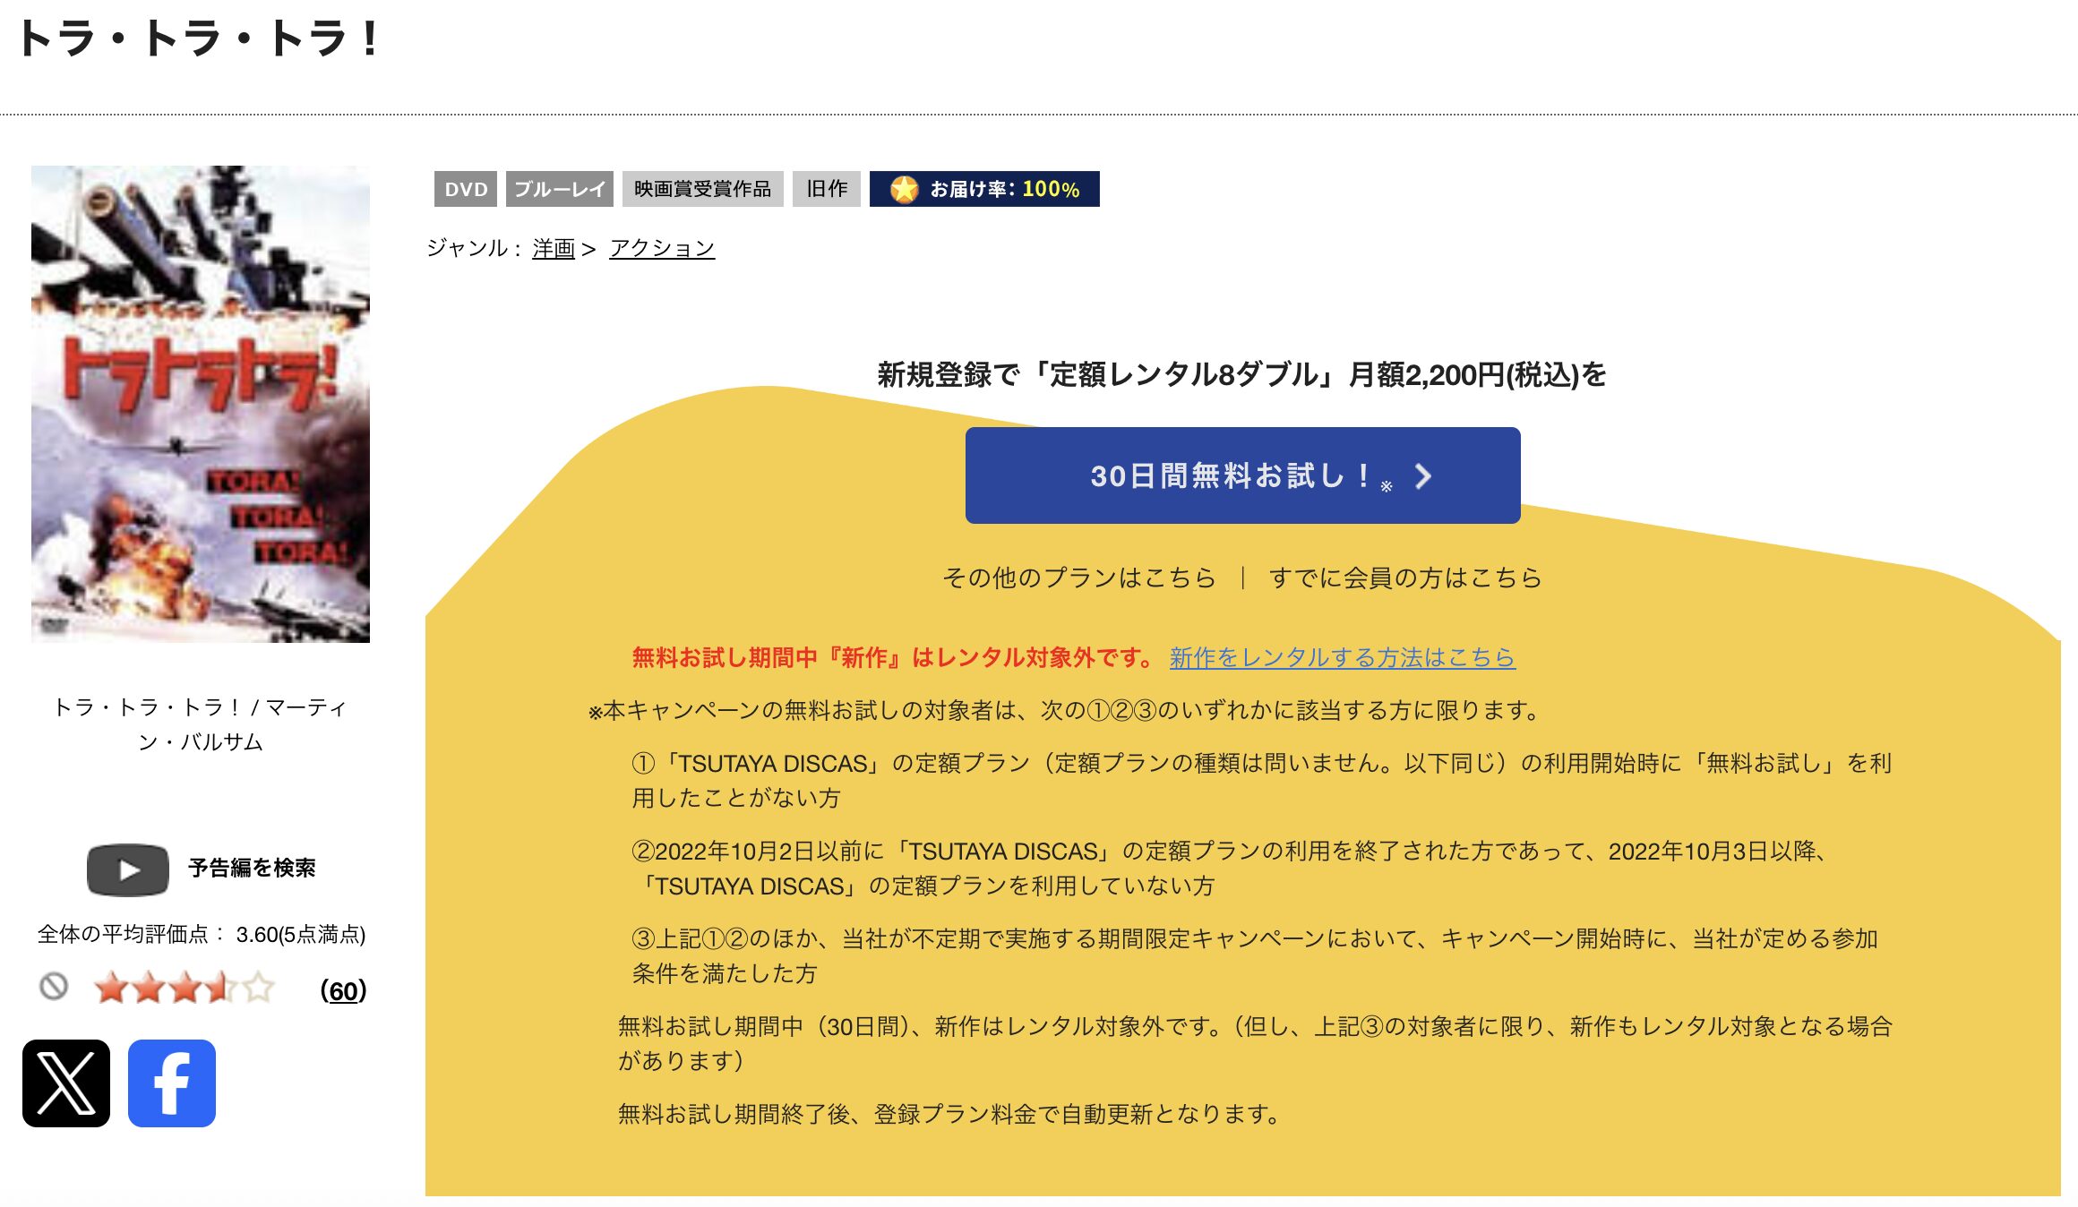Image resolution: width=2078 pixels, height=1207 pixels.
Task: Click red notice 無料お試し期間中『新作』はレンタル対象外です
Action: [x=894, y=657]
